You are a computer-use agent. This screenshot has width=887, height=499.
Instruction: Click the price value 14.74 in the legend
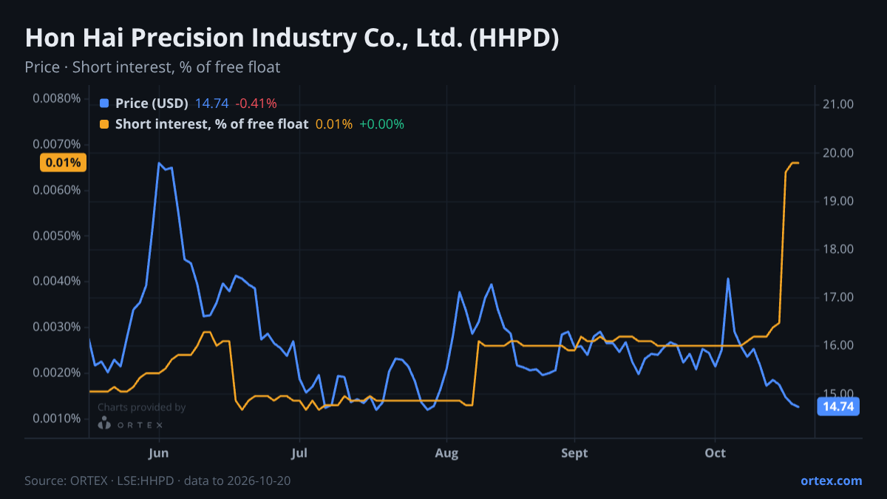[211, 103]
